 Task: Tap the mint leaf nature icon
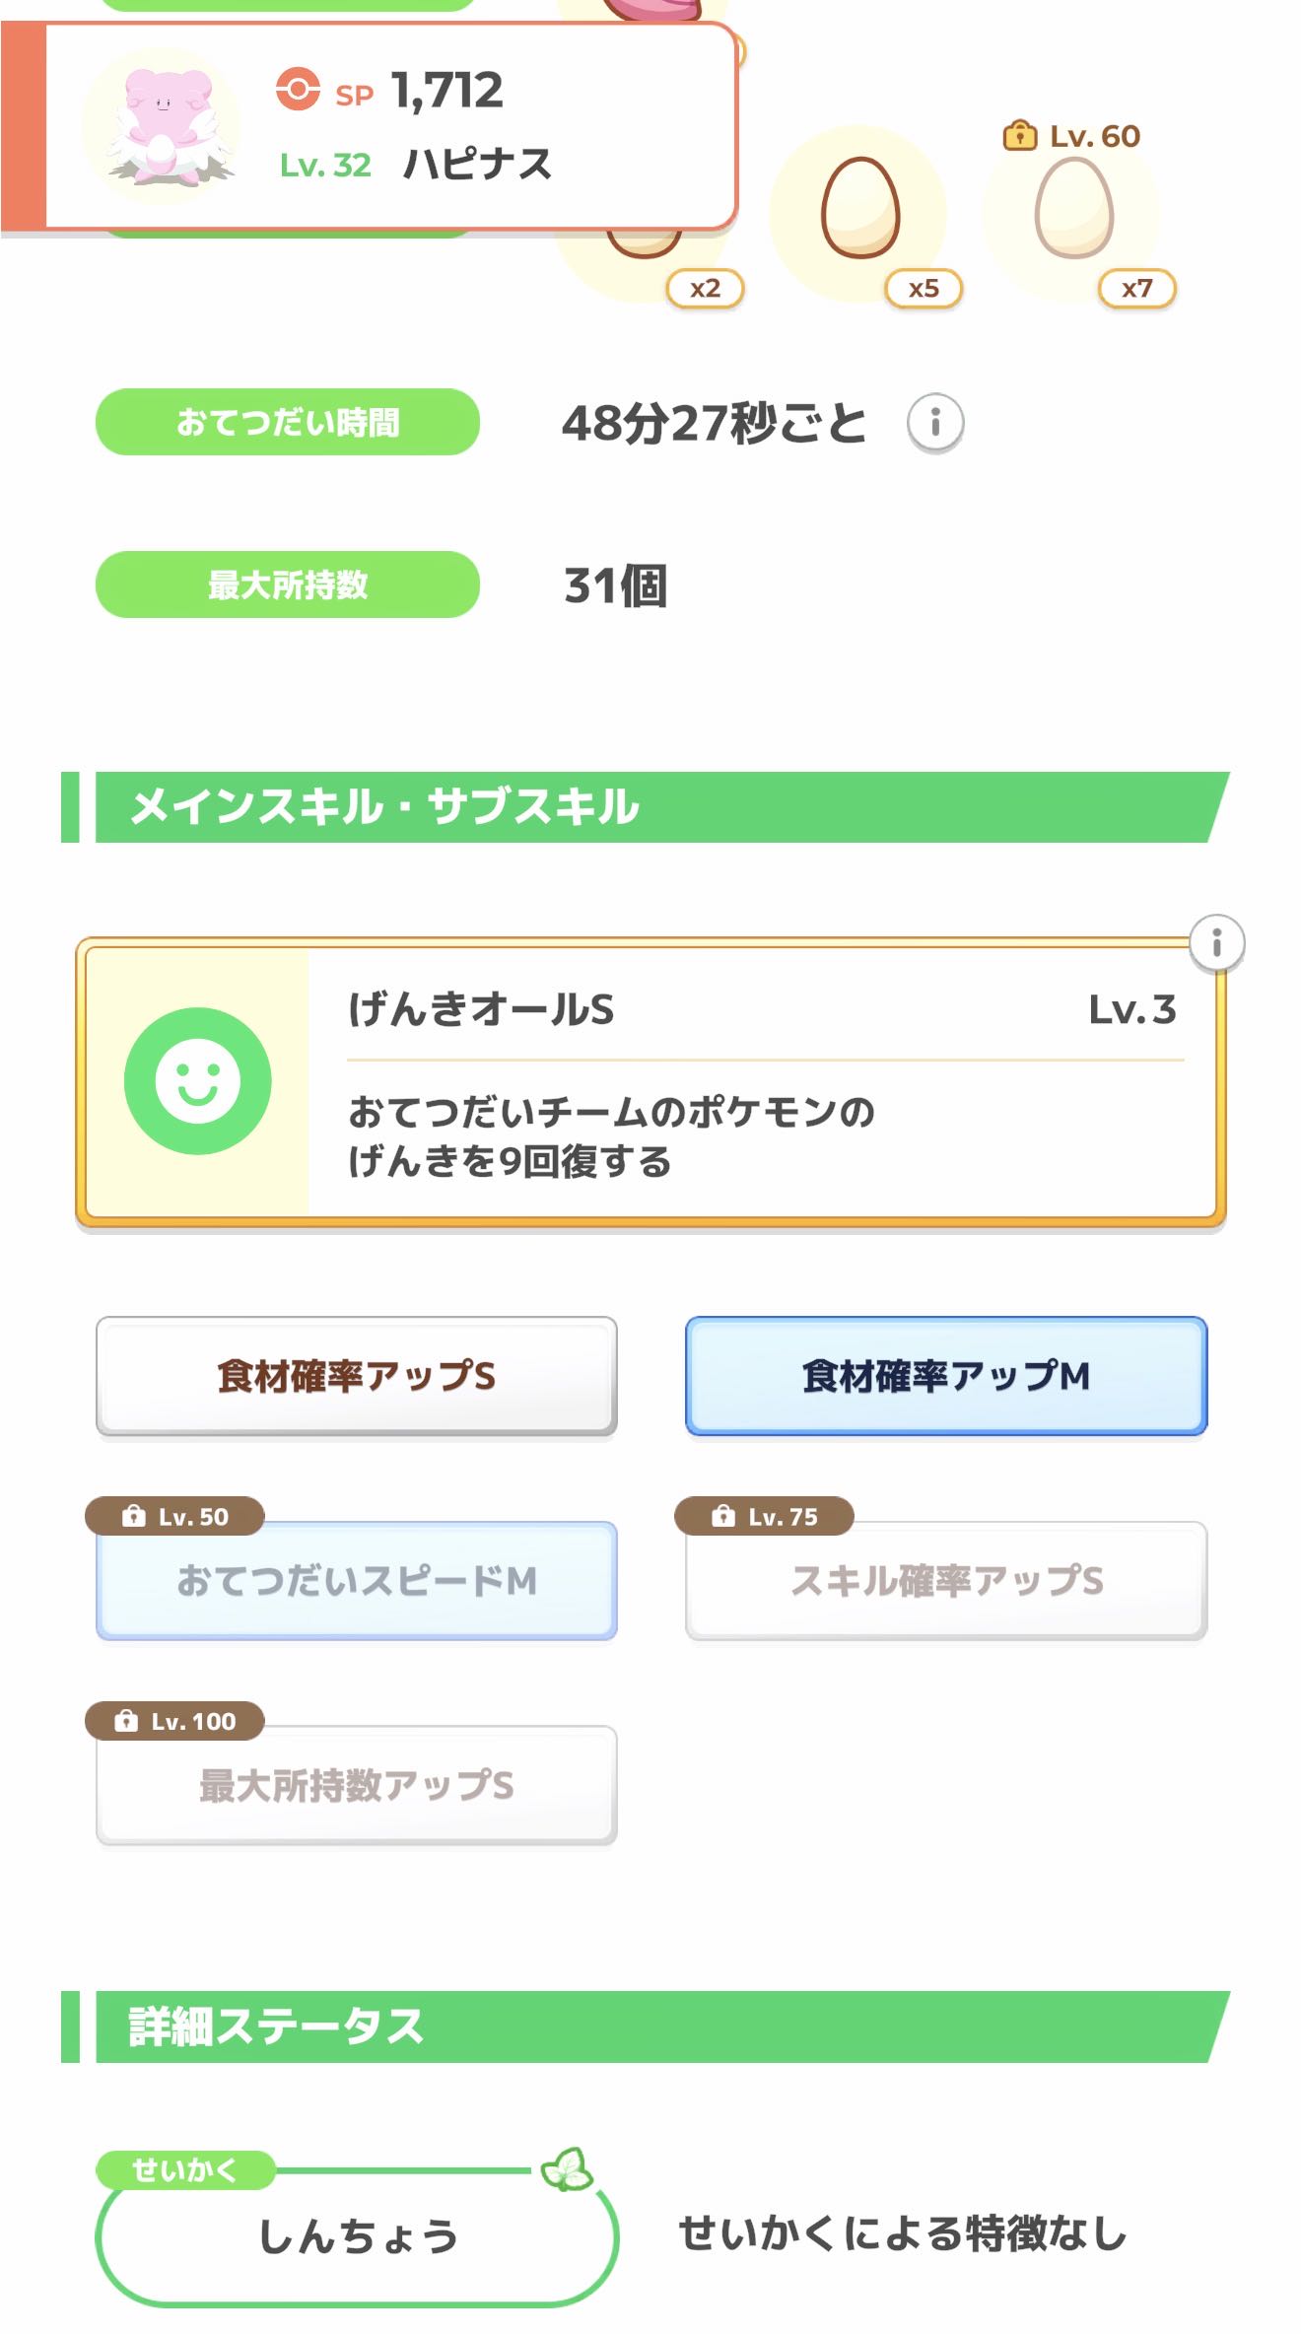click(568, 2168)
